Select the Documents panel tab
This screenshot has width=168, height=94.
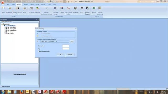tap(8, 22)
